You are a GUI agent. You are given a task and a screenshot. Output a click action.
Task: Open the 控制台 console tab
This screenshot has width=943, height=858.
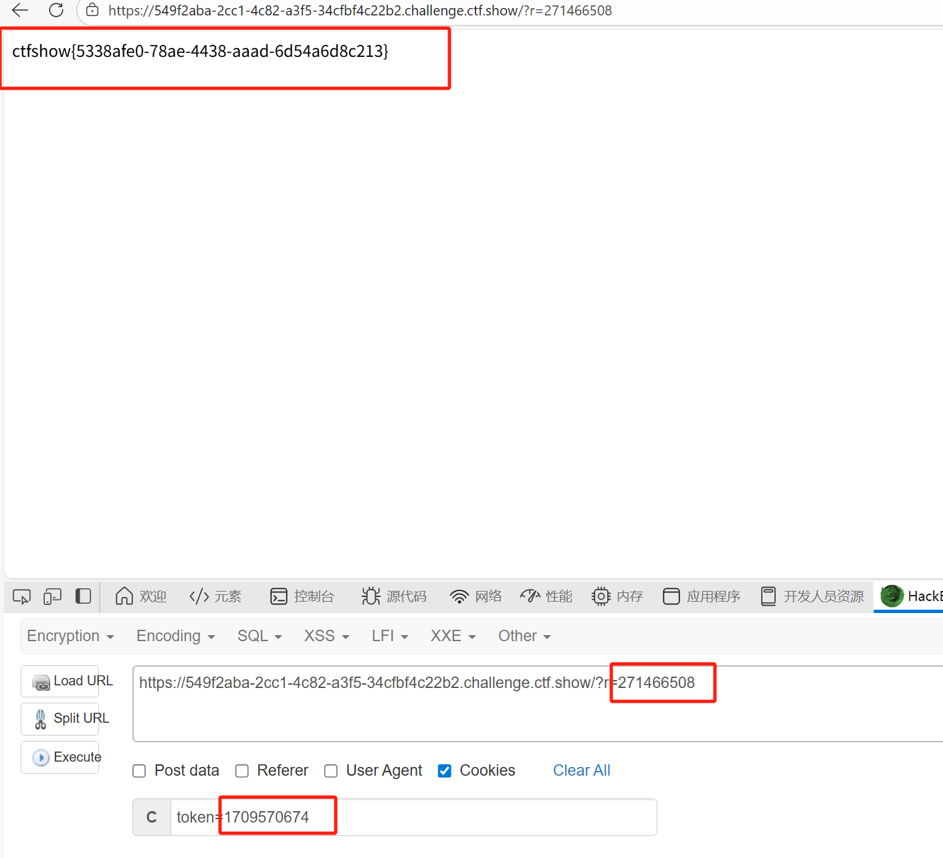pos(302,596)
